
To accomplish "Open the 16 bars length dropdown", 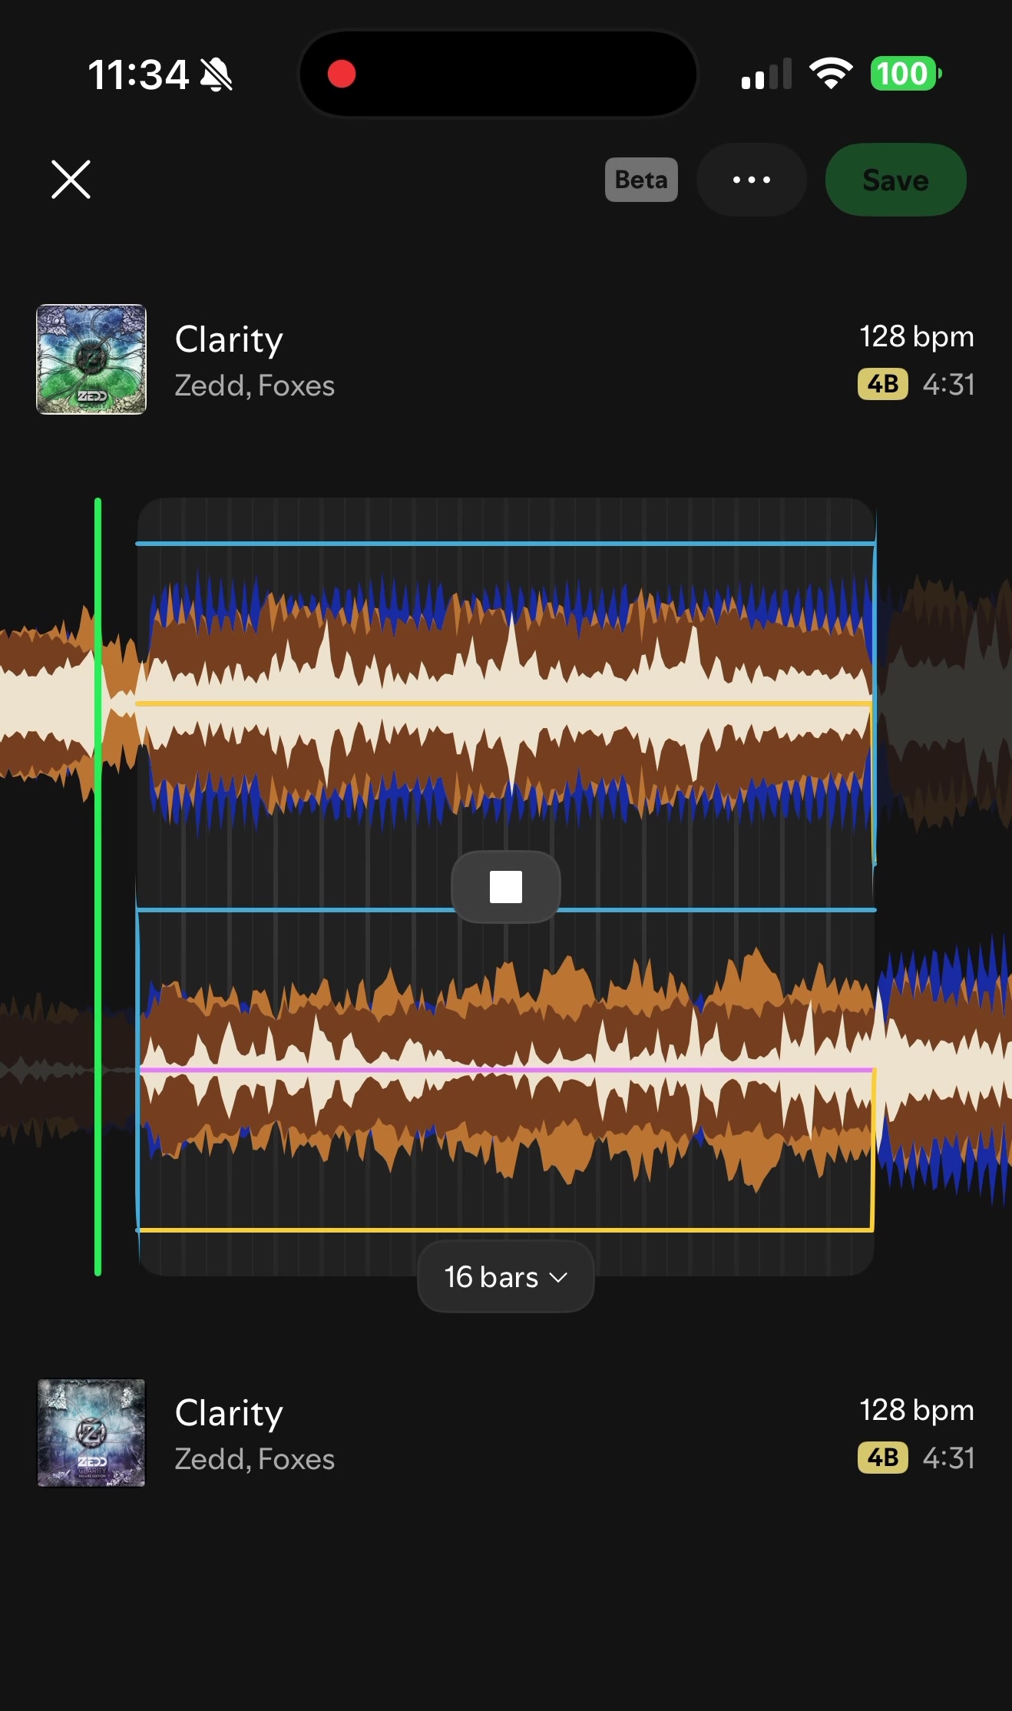I will click(x=505, y=1277).
